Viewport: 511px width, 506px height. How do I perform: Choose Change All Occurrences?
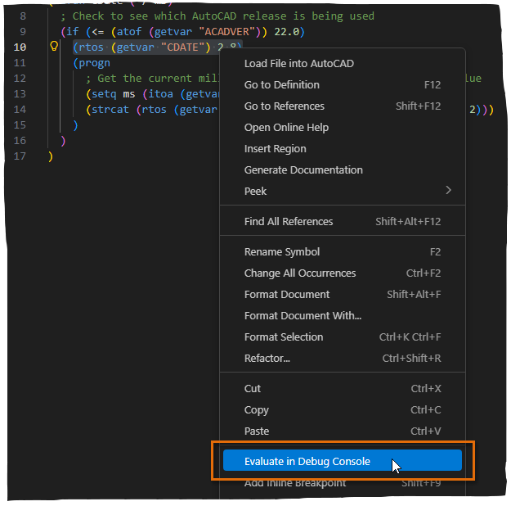pos(300,273)
